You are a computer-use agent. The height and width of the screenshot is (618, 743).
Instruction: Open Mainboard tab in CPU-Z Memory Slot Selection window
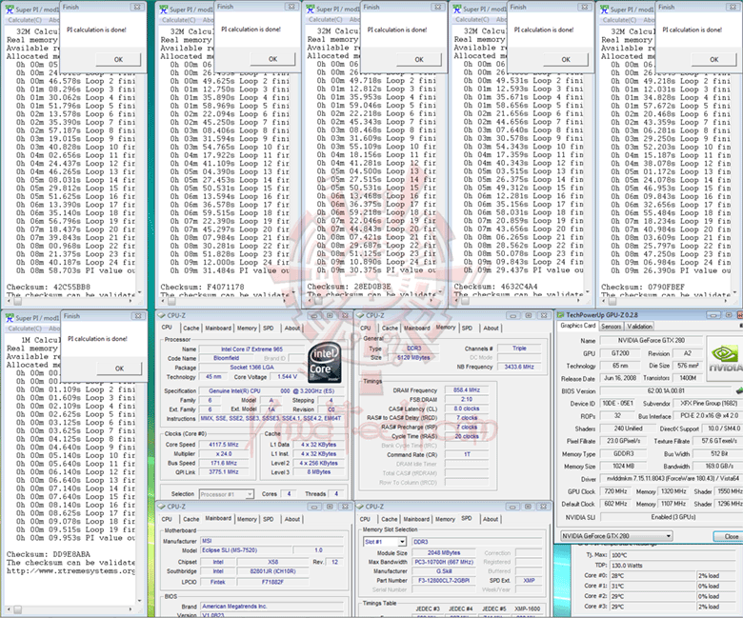pos(416,520)
